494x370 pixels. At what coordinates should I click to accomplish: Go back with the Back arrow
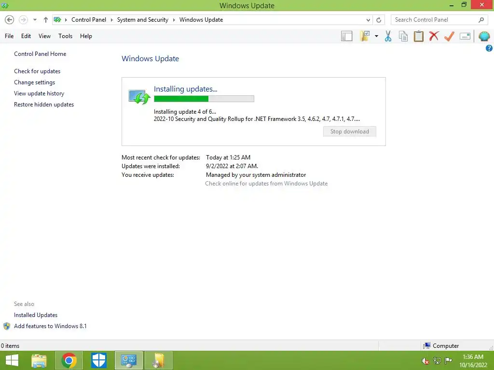[10, 20]
